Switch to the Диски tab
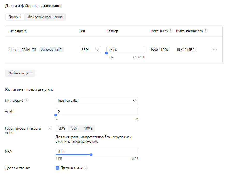Viewport: 228px width, 176px height. [x=15, y=17]
